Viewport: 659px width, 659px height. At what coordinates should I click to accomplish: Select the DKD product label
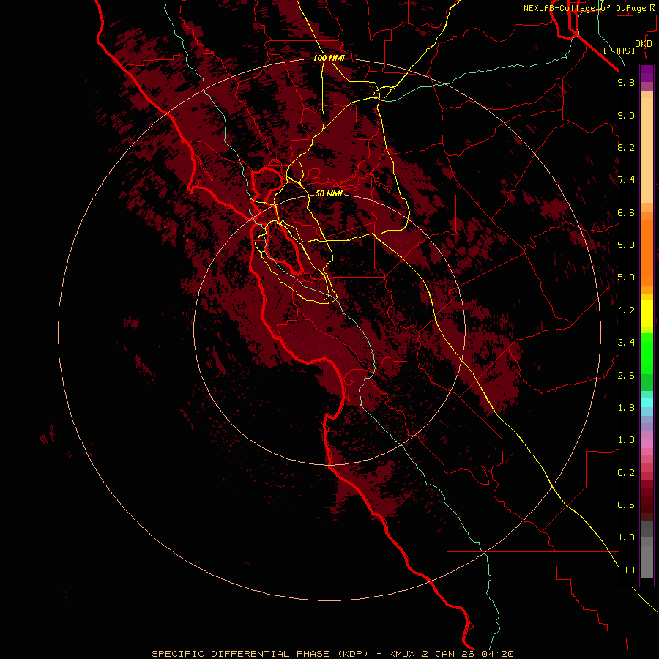(644, 44)
